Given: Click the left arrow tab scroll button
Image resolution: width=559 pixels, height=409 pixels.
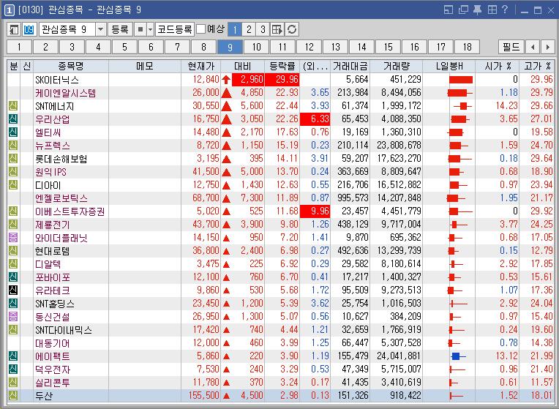Looking at the screenshot, I should (x=533, y=47).
